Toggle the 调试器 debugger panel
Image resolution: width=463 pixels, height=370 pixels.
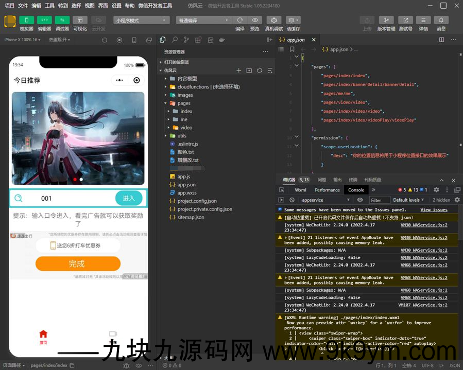click(x=62, y=20)
